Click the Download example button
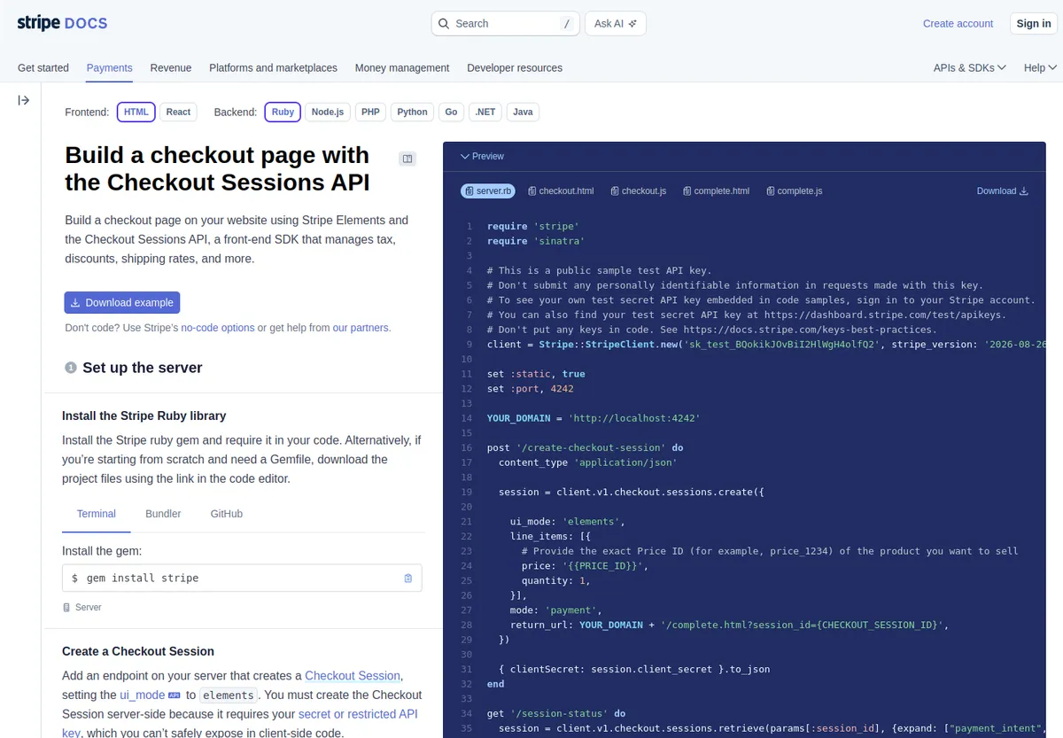1063x738 pixels. click(x=122, y=302)
